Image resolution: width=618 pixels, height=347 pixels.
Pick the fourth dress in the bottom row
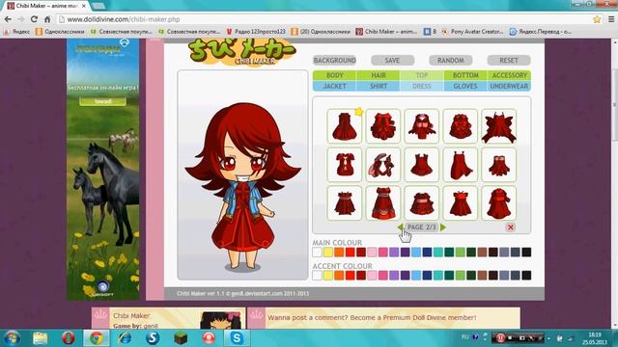tap(460, 203)
